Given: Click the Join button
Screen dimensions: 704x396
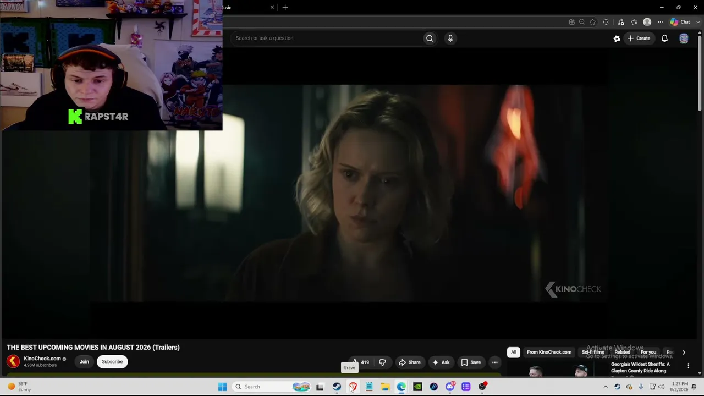Looking at the screenshot, I should (x=84, y=361).
